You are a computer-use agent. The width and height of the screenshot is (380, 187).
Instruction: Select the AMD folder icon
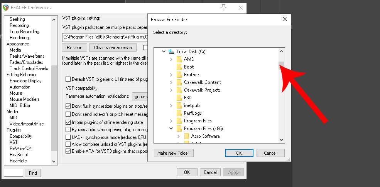pos(179,59)
